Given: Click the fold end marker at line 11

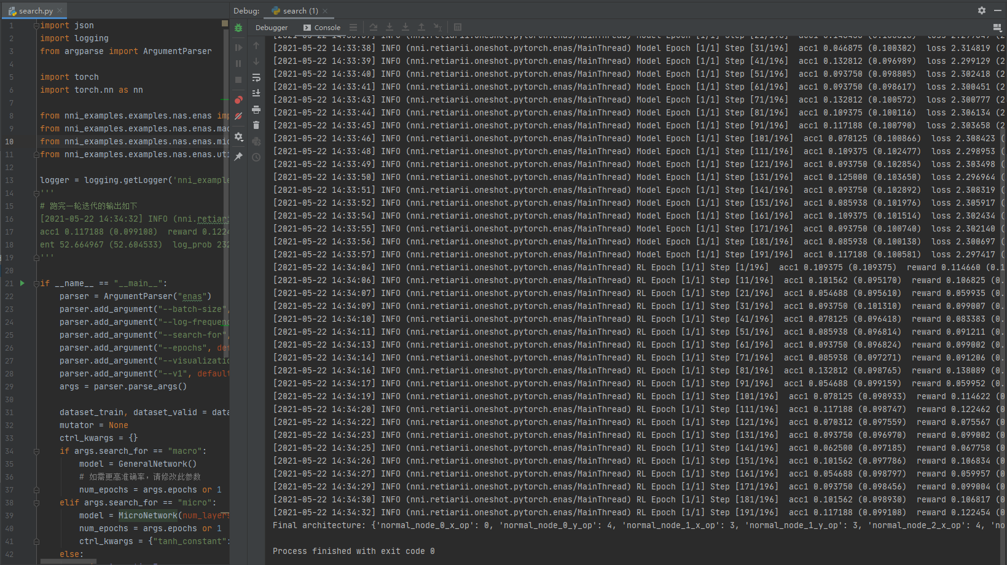Looking at the screenshot, I should 36,154.
